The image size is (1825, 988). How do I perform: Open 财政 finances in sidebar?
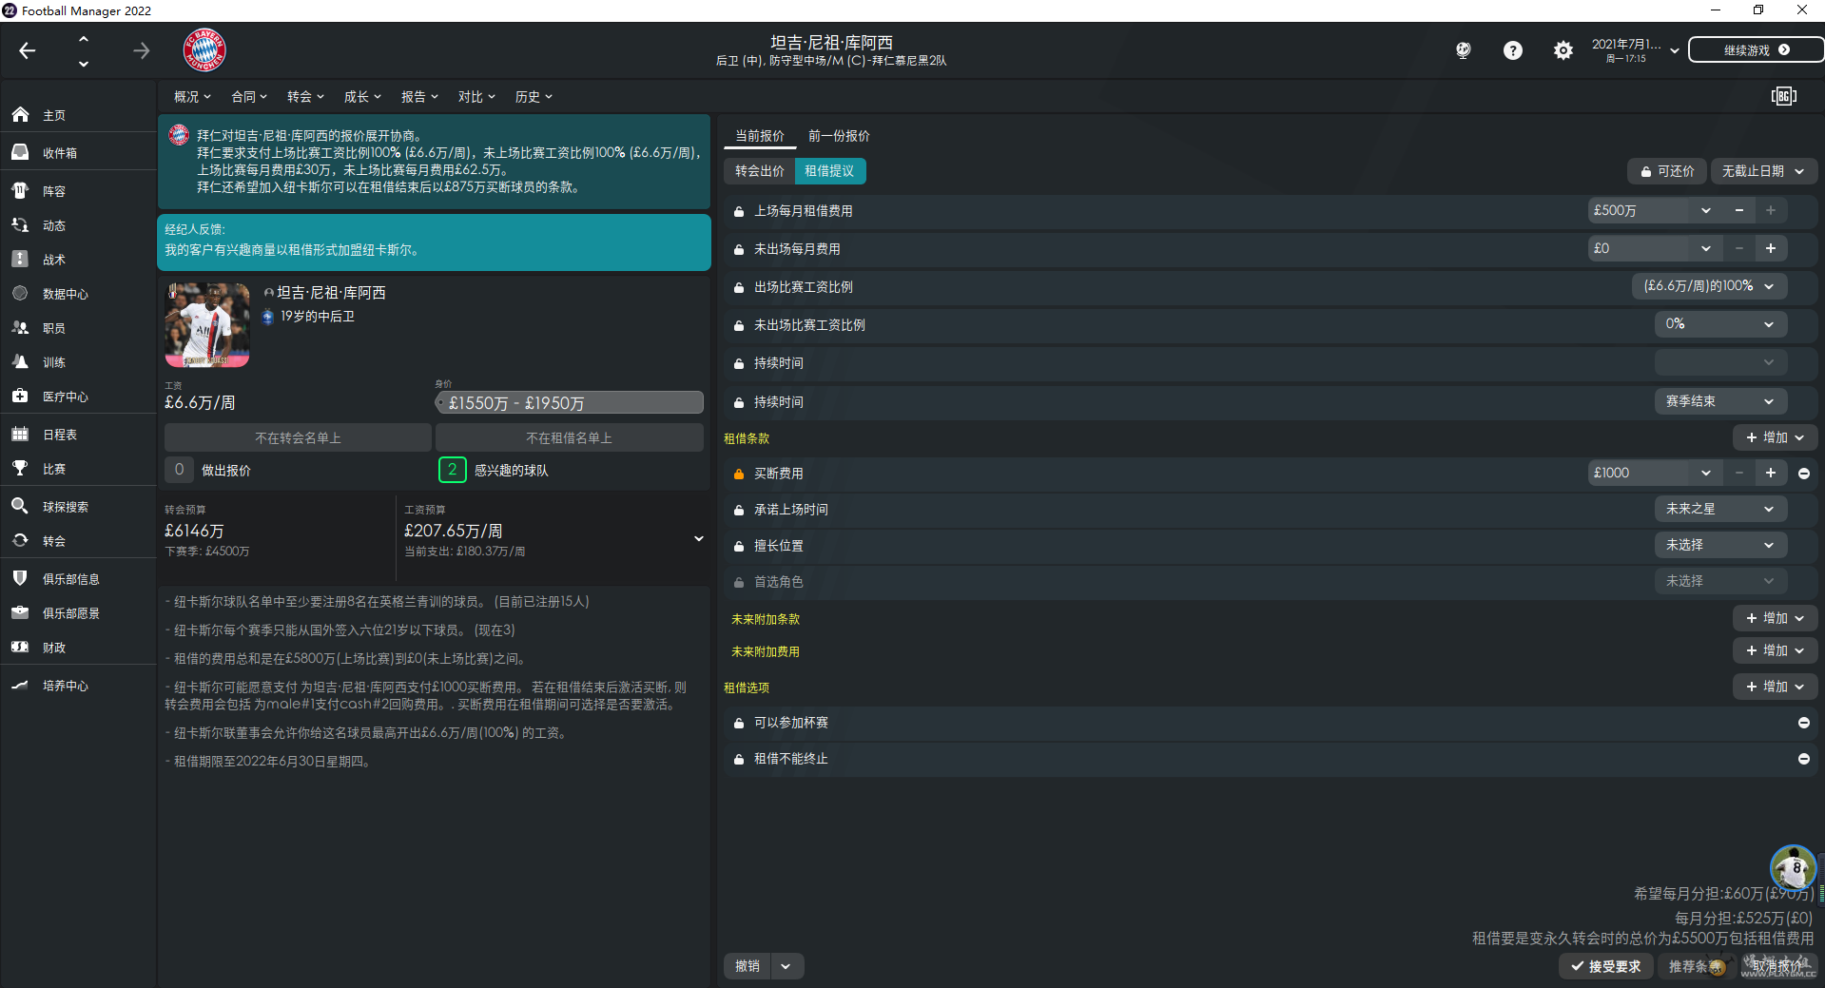click(x=20, y=648)
